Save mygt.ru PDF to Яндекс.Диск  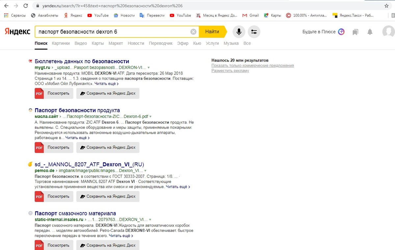click(108, 93)
